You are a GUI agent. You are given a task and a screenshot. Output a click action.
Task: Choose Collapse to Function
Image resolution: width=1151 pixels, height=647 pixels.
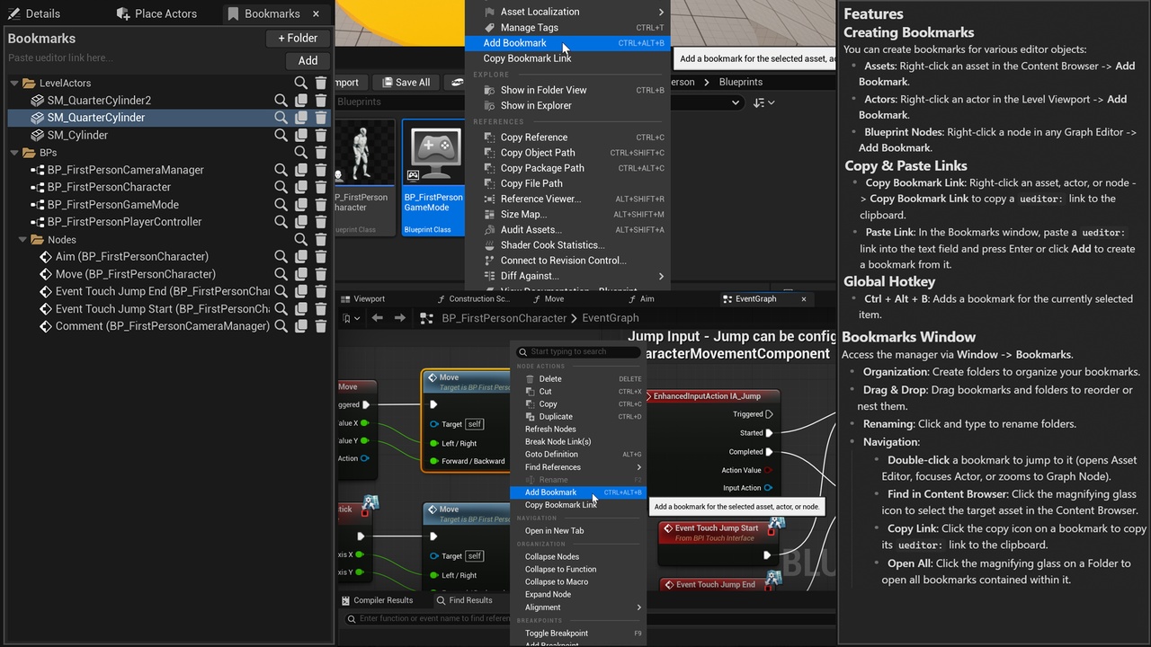click(x=578, y=569)
